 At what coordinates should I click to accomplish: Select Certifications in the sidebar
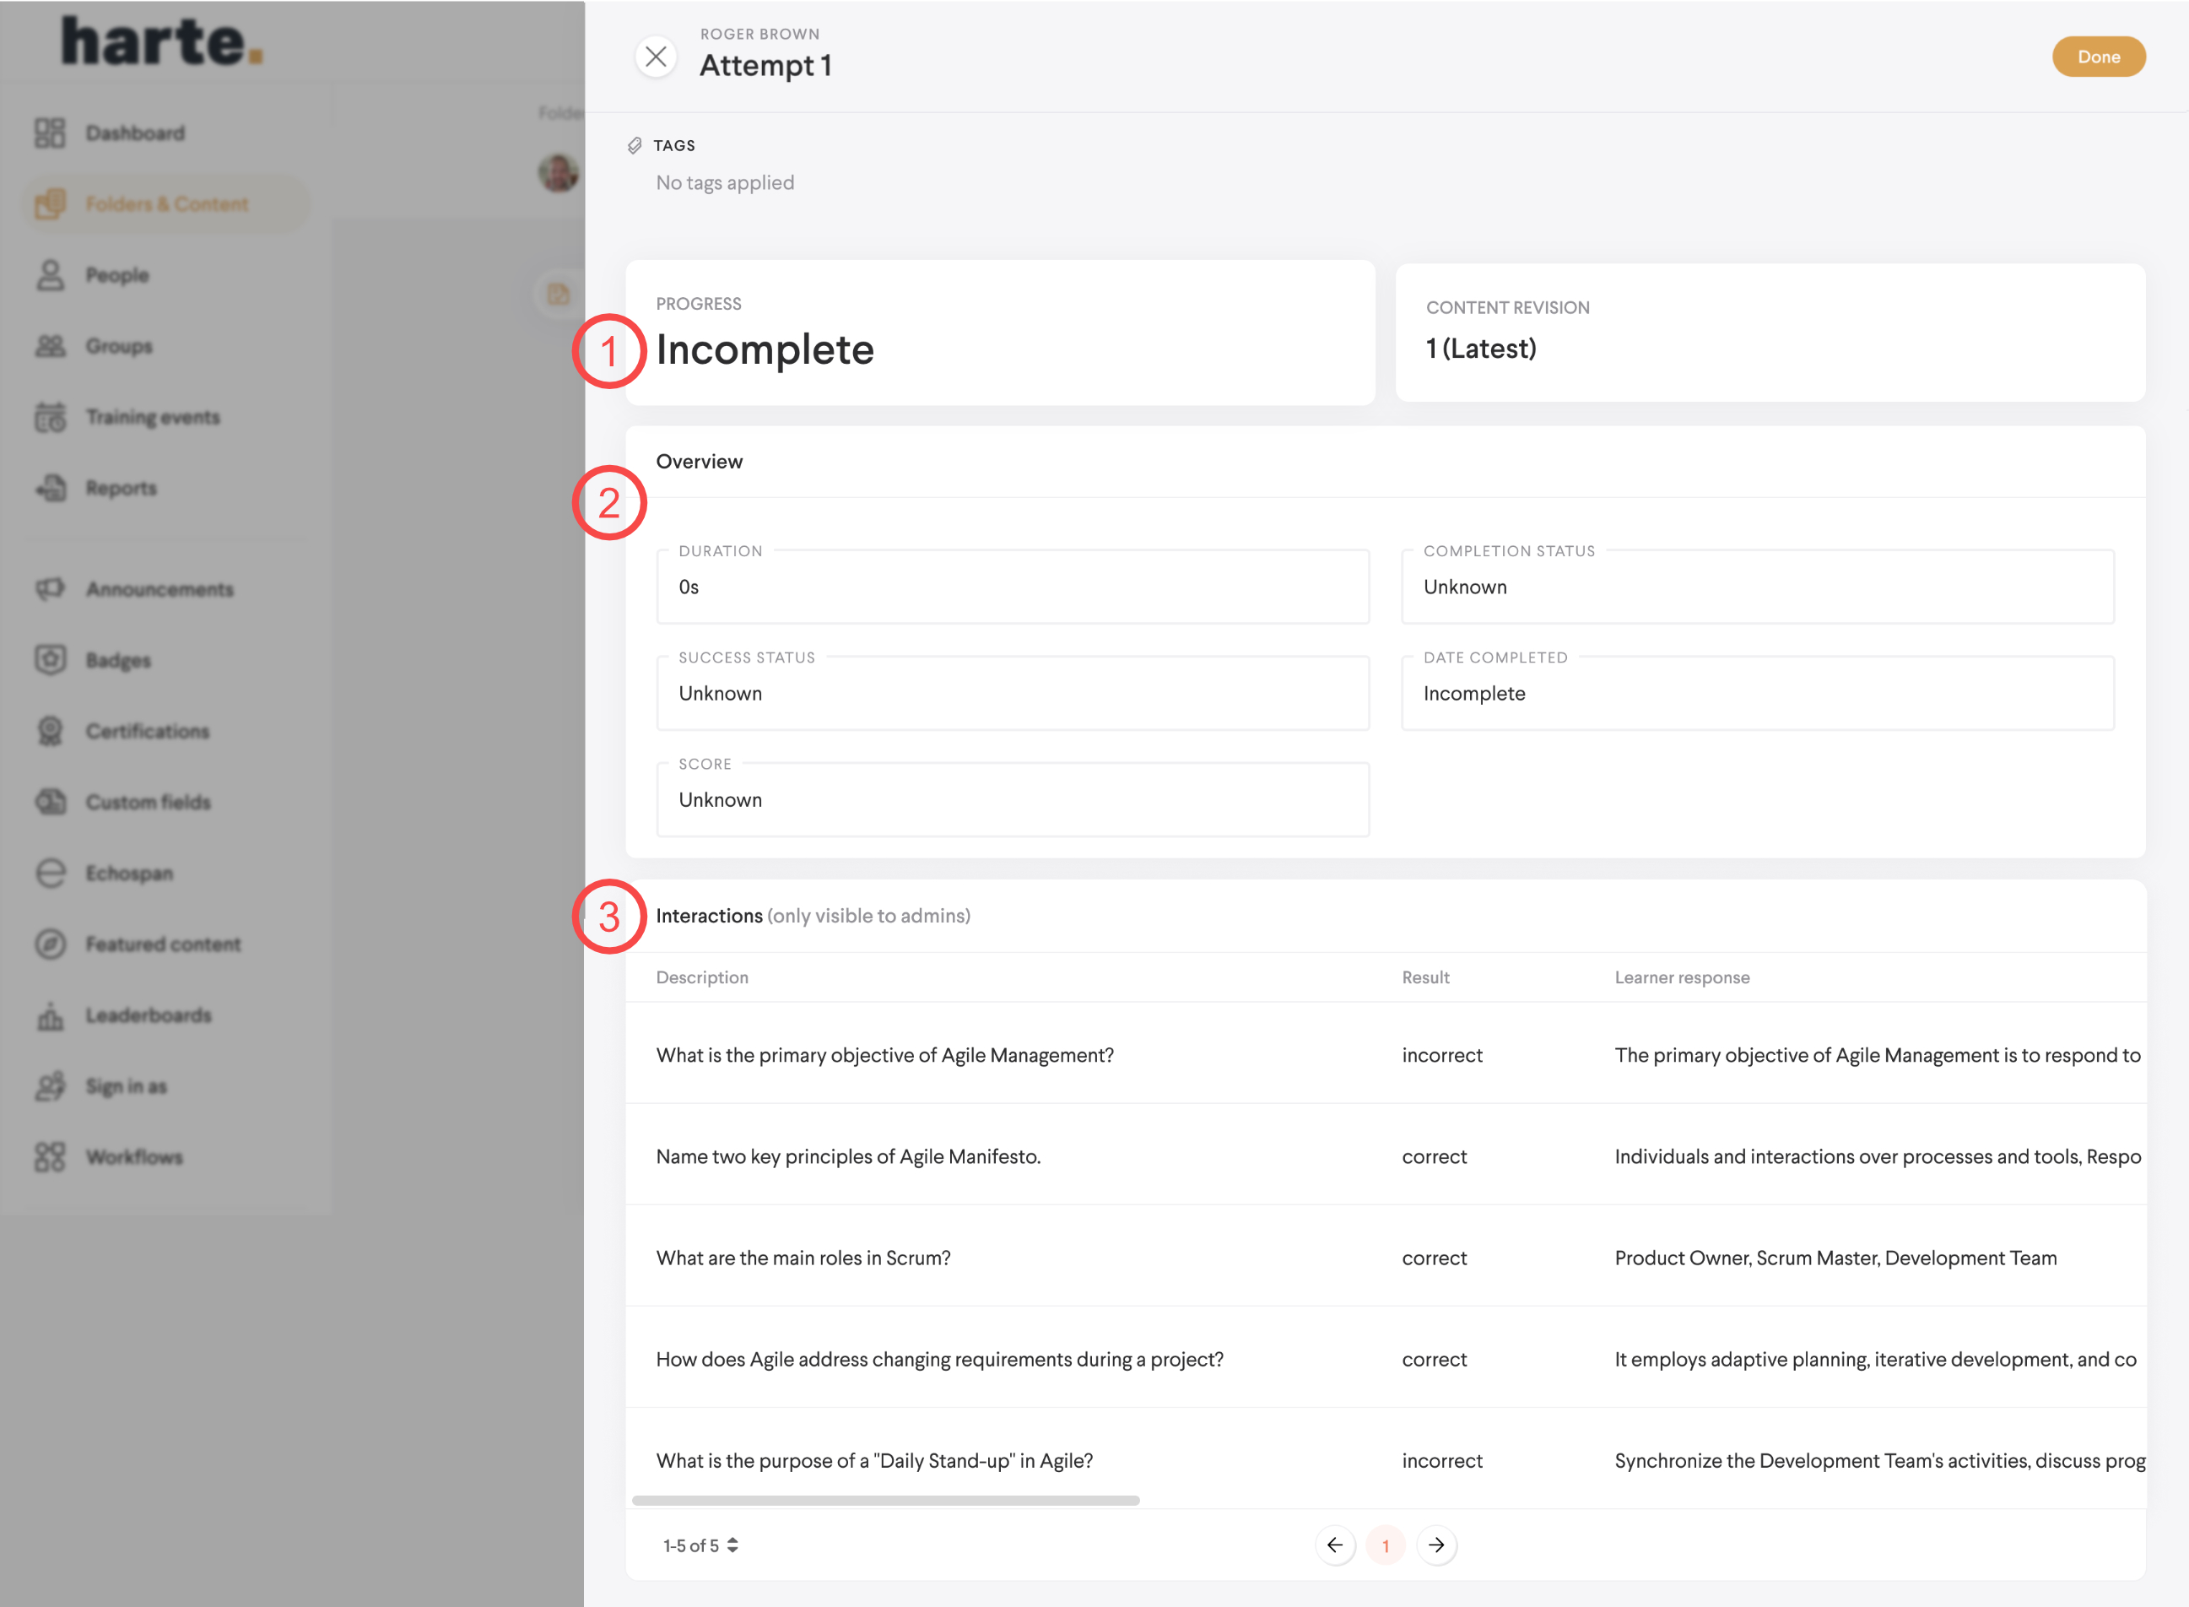click(147, 732)
